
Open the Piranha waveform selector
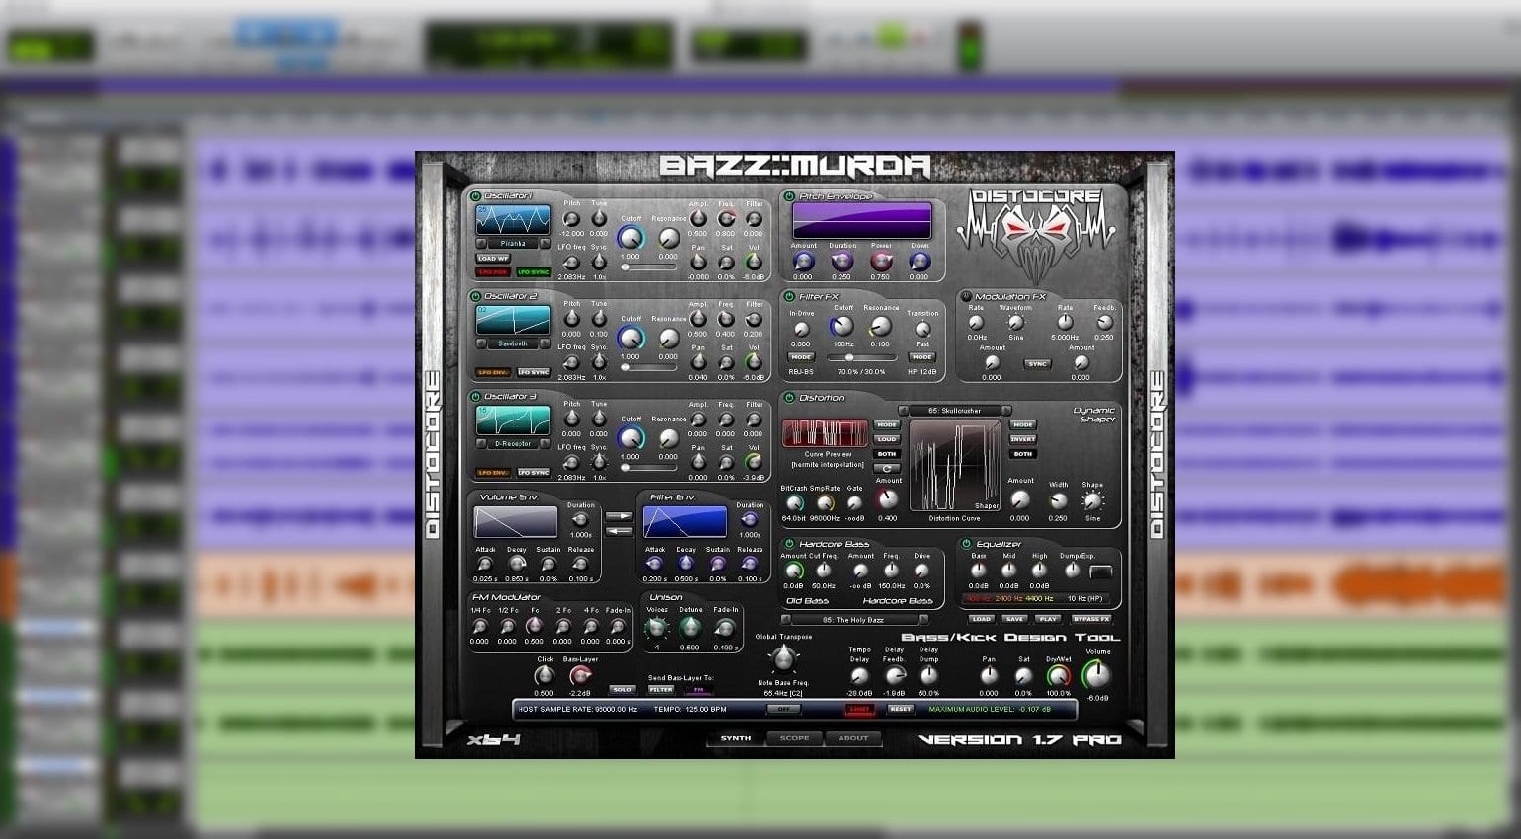[514, 243]
